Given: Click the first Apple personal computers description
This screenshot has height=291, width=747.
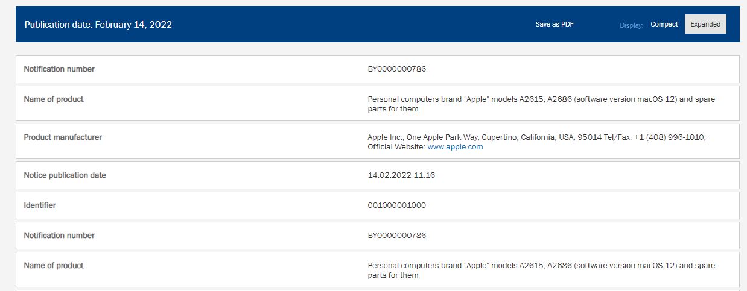Looking at the screenshot, I should click(x=541, y=104).
